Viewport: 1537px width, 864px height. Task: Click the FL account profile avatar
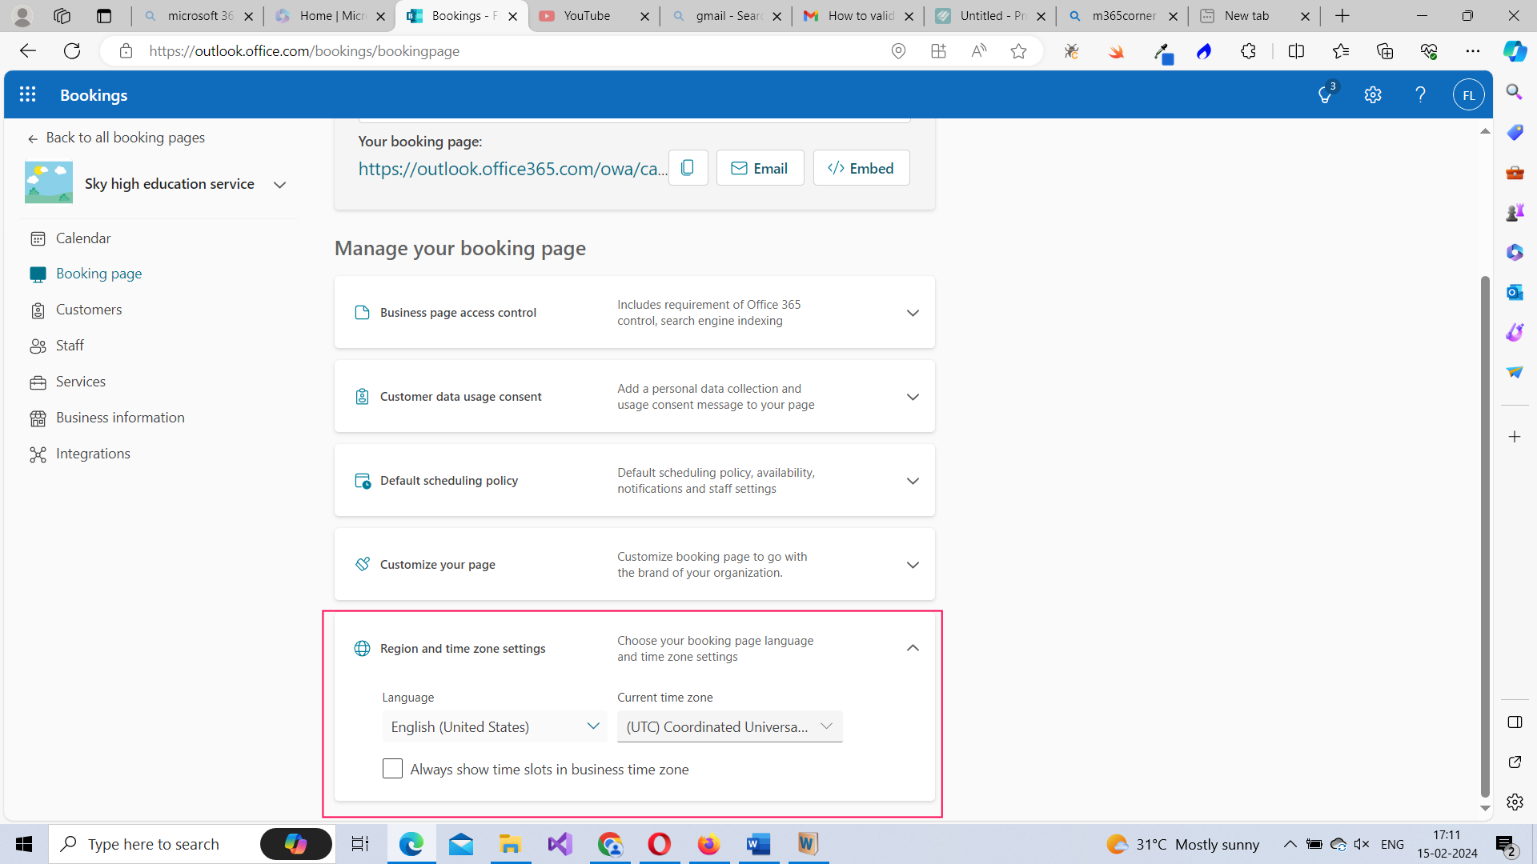[1468, 94]
